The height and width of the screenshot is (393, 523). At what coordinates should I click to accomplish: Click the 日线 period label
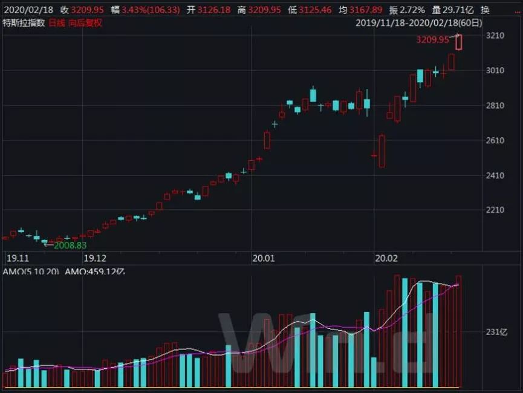[x=56, y=23]
